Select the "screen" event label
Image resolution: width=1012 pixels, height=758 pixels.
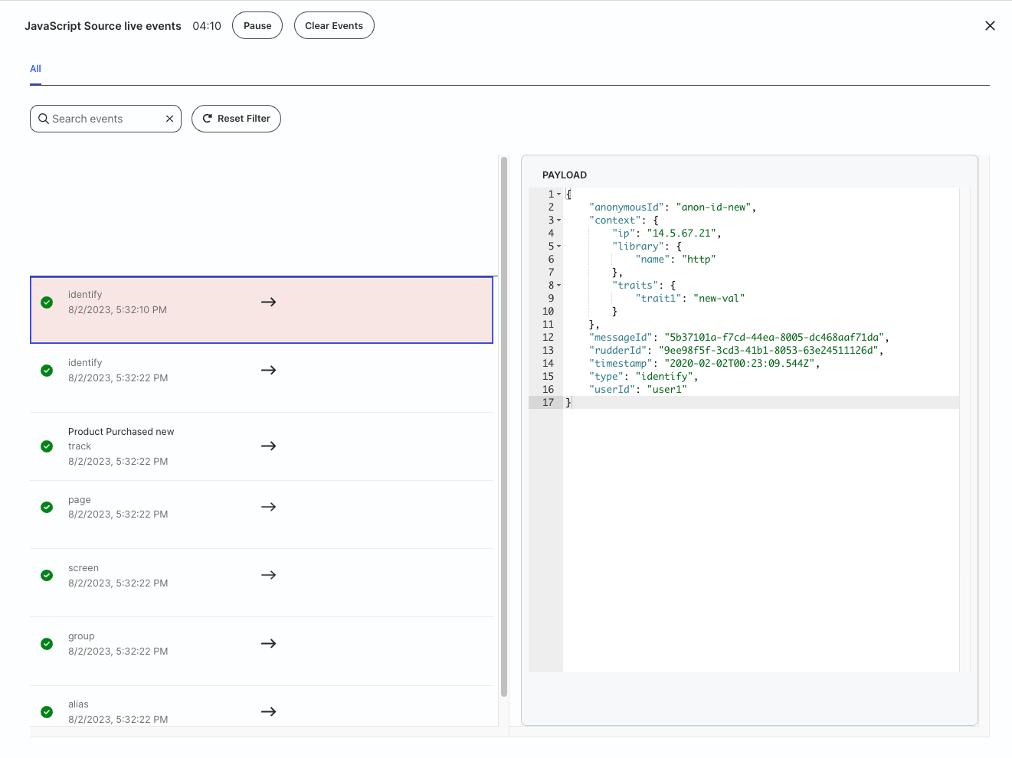pyautogui.click(x=84, y=568)
